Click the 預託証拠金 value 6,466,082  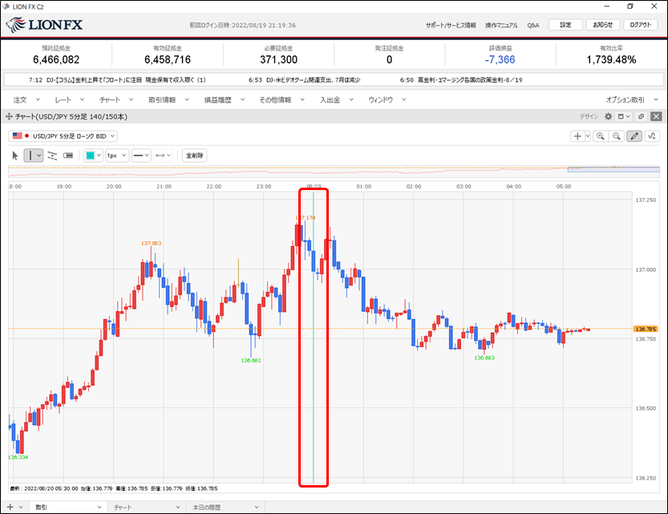tap(56, 59)
